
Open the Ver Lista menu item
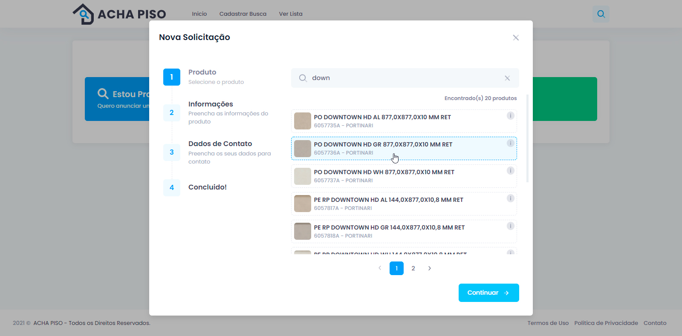pos(291,14)
